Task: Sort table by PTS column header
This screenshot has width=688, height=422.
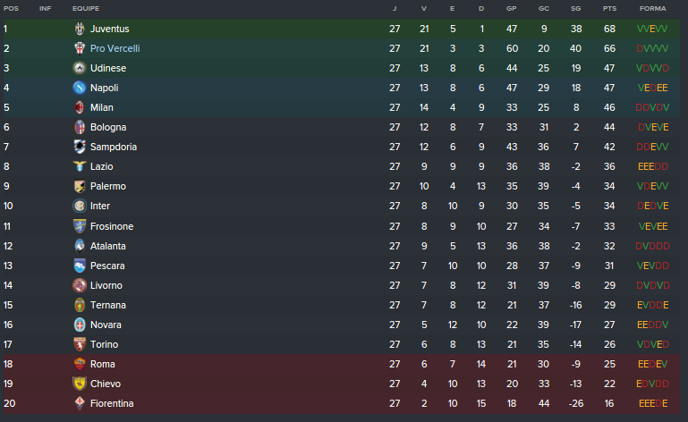Action: (x=610, y=8)
